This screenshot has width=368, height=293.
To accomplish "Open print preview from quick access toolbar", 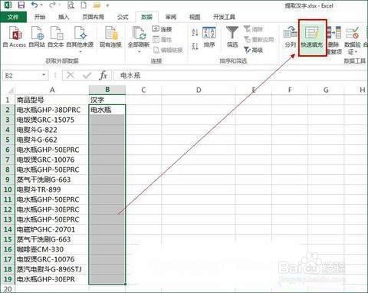I will 71,5.
